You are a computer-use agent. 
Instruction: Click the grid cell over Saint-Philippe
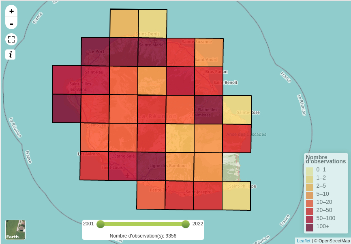[x=236, y=196]
